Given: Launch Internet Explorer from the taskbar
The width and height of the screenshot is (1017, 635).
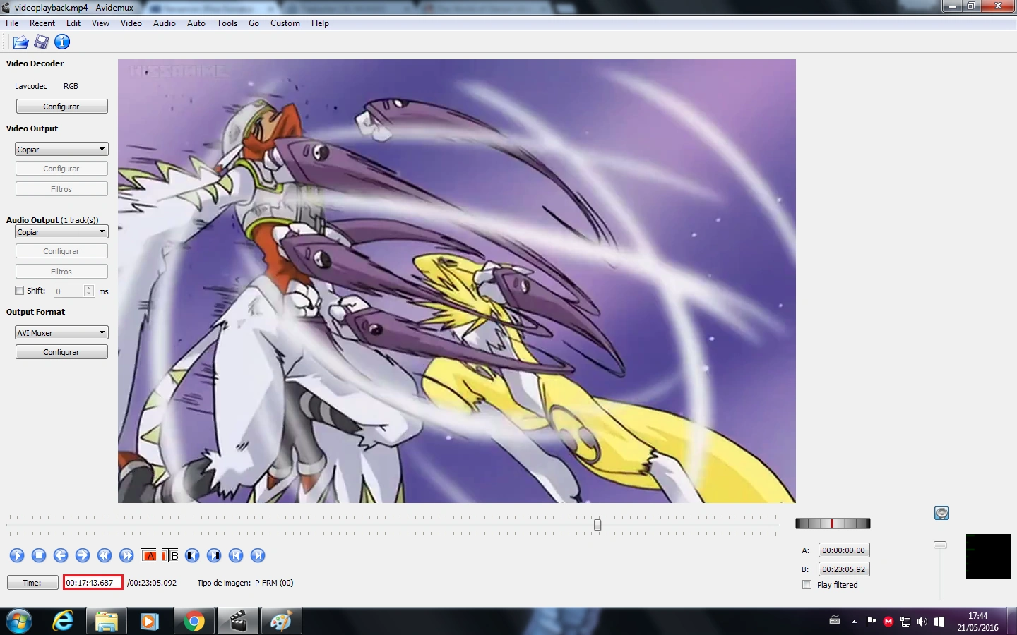Looking at the screenshot, I should (x=63, y=622).
